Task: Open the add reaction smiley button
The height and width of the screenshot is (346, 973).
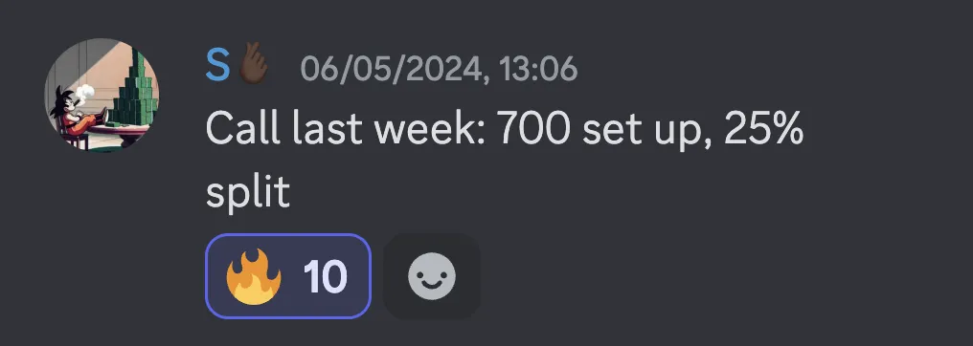Action: pos(432,276)
